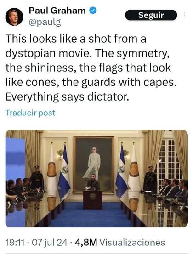Click the blue verified checkmark badge

pos(93,11)
